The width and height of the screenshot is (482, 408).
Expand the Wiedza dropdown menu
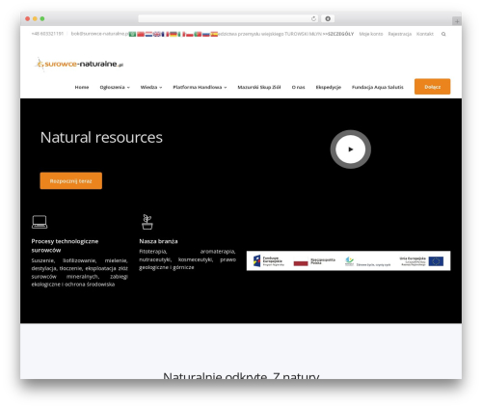[151, 87]
